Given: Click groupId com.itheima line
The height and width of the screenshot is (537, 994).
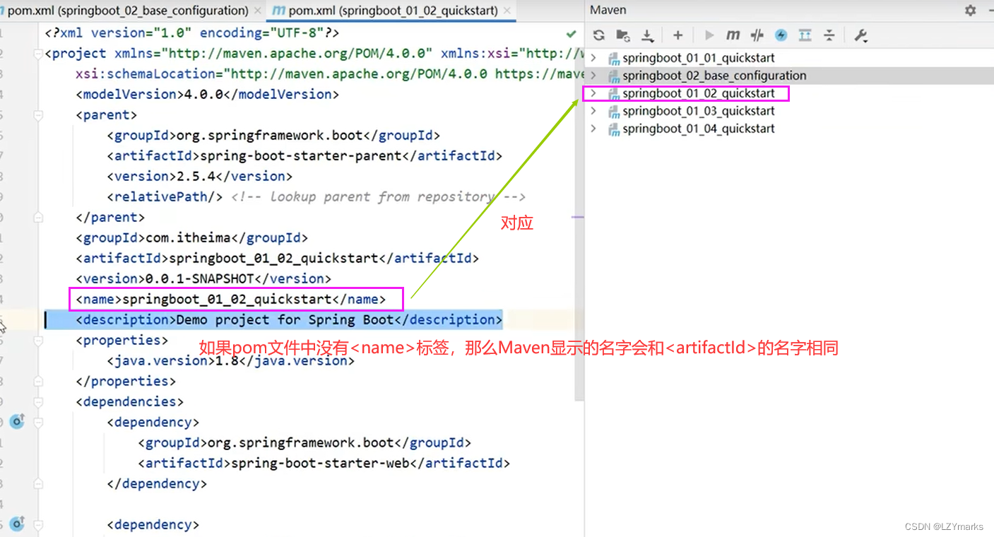Looking at the screenshot, I should pos(191,237).
